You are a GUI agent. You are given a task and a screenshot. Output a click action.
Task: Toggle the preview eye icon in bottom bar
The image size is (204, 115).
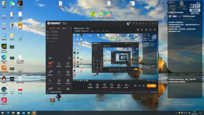[x=139, y=86]
